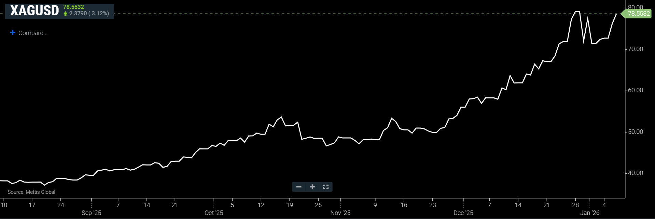Open the Compare... symbol search
The image size is (655, 219).
pos(33,33)
